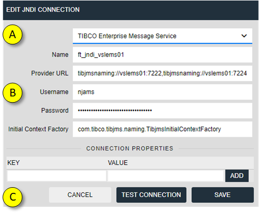Image resolution: width=259 pixels, height=214 pixels.
Task: Click the EDIT JNDI CONNECTION title bar
Action: click(x=131, y=10)
